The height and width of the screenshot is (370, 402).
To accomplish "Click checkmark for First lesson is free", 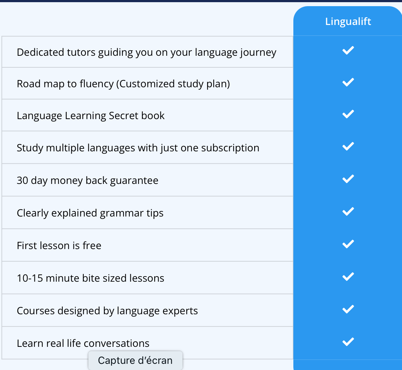I will coord(348,244).
